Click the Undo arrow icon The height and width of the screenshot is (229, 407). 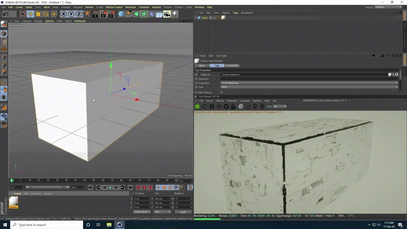(x=5, y=14)
